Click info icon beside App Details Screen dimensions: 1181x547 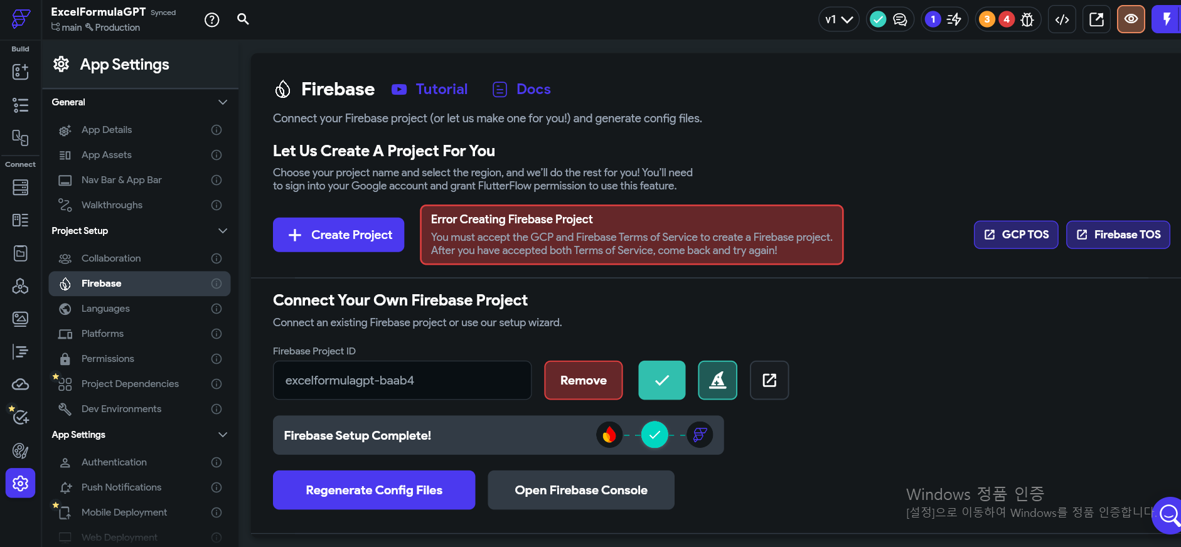(x=216, y=130)
